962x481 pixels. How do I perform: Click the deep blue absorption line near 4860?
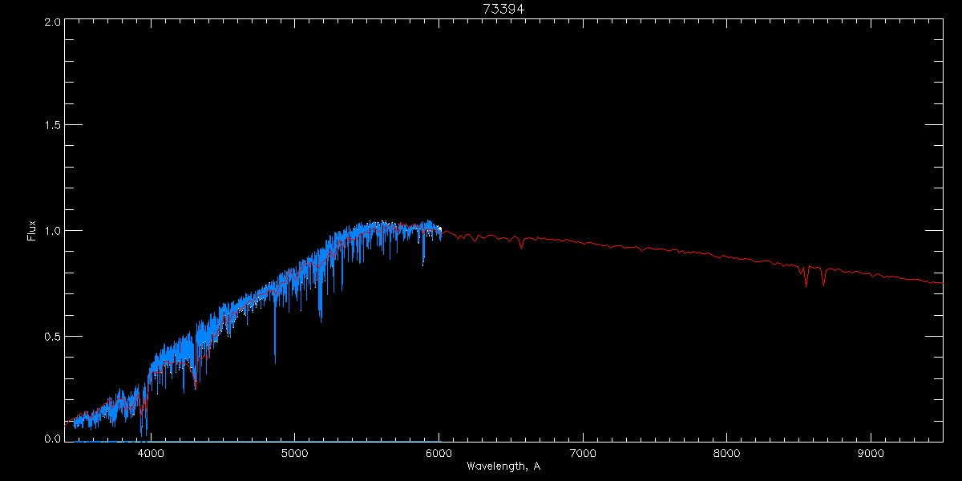pyautogui.click(x=275, y=329)
